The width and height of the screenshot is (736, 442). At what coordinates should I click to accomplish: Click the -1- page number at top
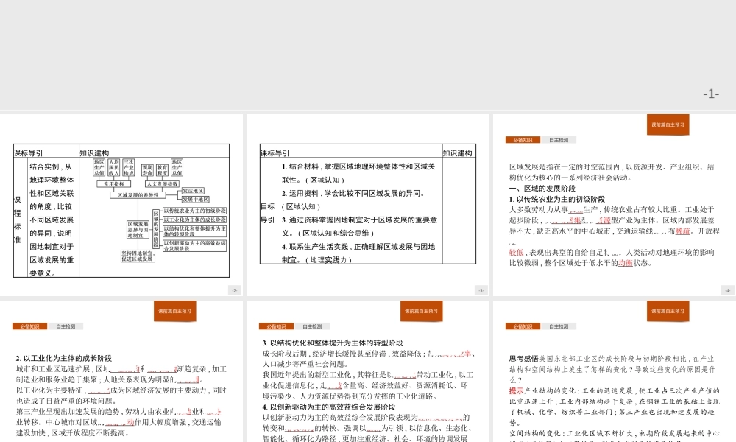point(710,94)
